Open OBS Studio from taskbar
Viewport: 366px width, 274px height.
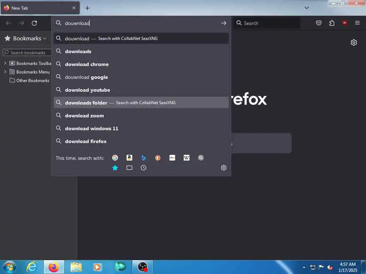(143, 267)
